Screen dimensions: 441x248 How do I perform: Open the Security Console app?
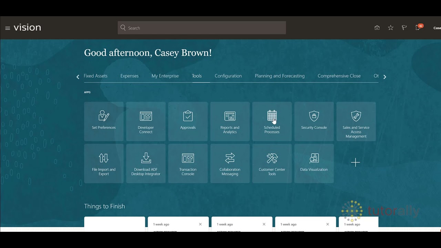[314, 121]
